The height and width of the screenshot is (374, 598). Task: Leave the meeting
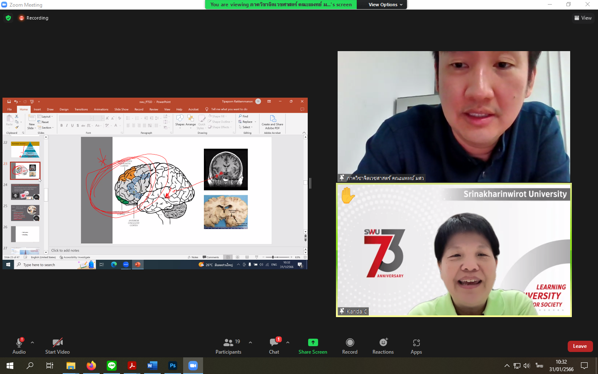[x=580, y=346]
